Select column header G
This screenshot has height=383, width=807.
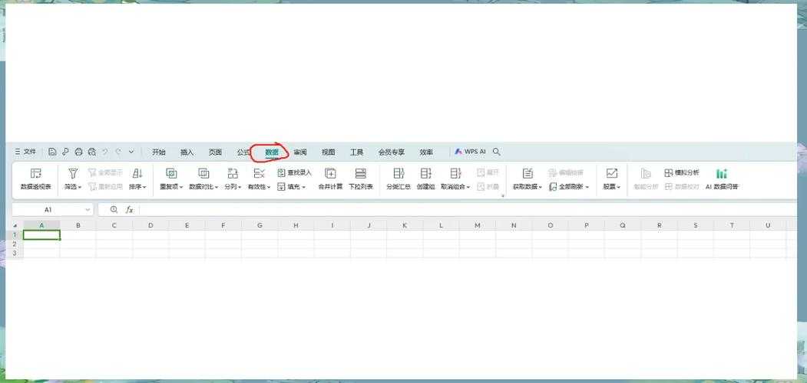[260, 225]
